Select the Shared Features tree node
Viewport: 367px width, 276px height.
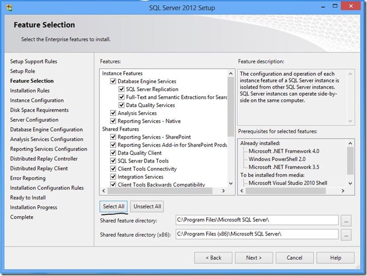(x=120, y=129)
